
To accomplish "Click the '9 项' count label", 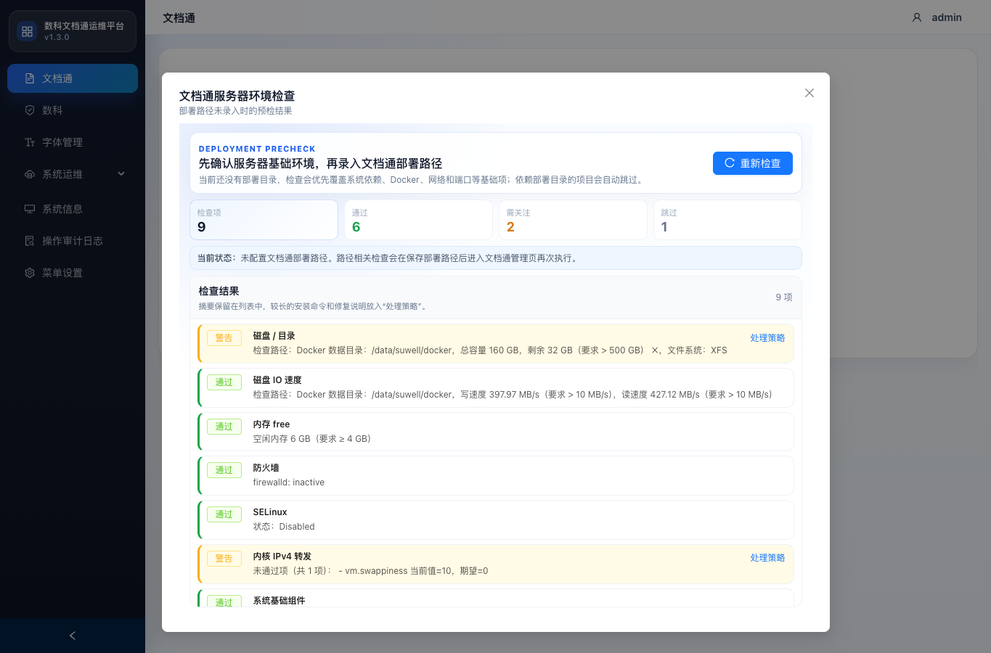I will click(x=784, y=297).
